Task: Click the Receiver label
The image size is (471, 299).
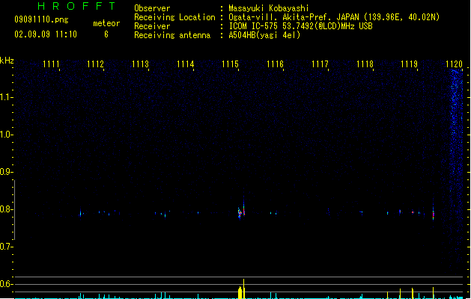Action: point(152,26)
